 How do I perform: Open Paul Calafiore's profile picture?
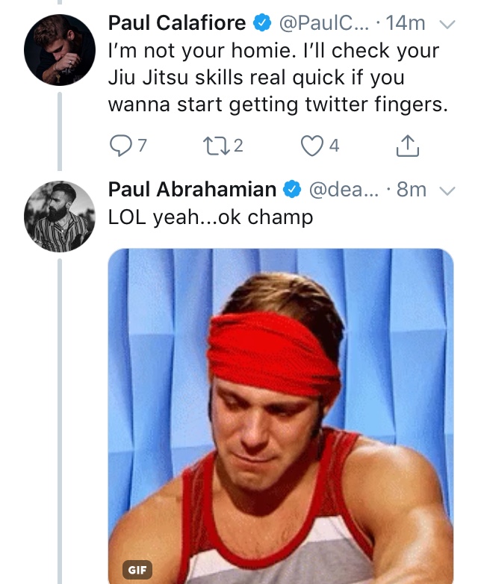pyautogui.click(x=60, y=50)
